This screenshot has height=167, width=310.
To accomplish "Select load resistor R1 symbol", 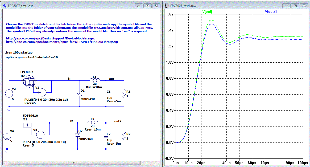I will coord(124,93).
